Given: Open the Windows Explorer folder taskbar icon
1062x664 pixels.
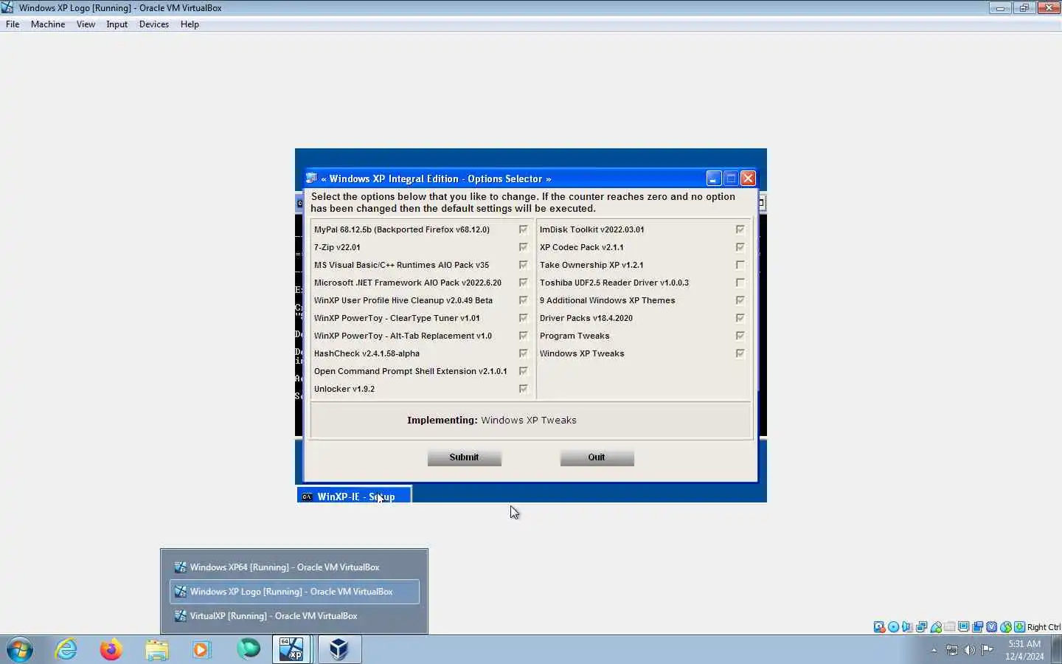Looking at the screenshot, I should (x=157, y=649).
